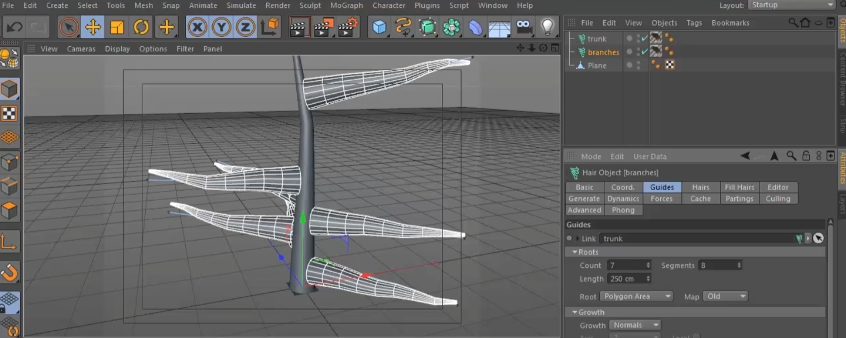Select the Rotate tool
The height and width of the screenshot is (338, 846).
point(141,27)
